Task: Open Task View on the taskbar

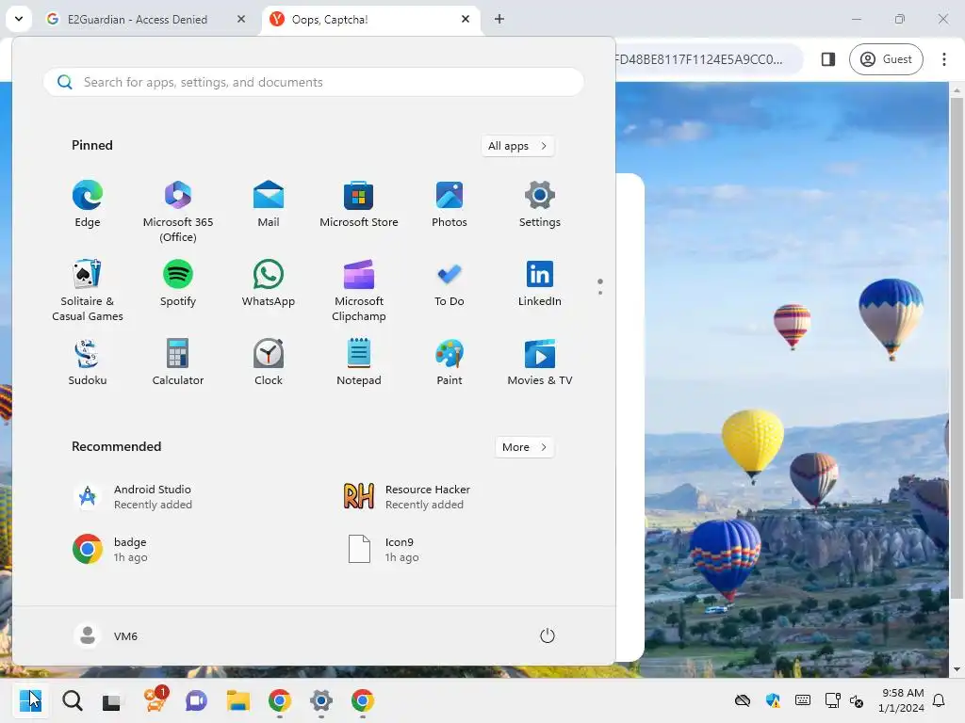Action: coord(111,700)
